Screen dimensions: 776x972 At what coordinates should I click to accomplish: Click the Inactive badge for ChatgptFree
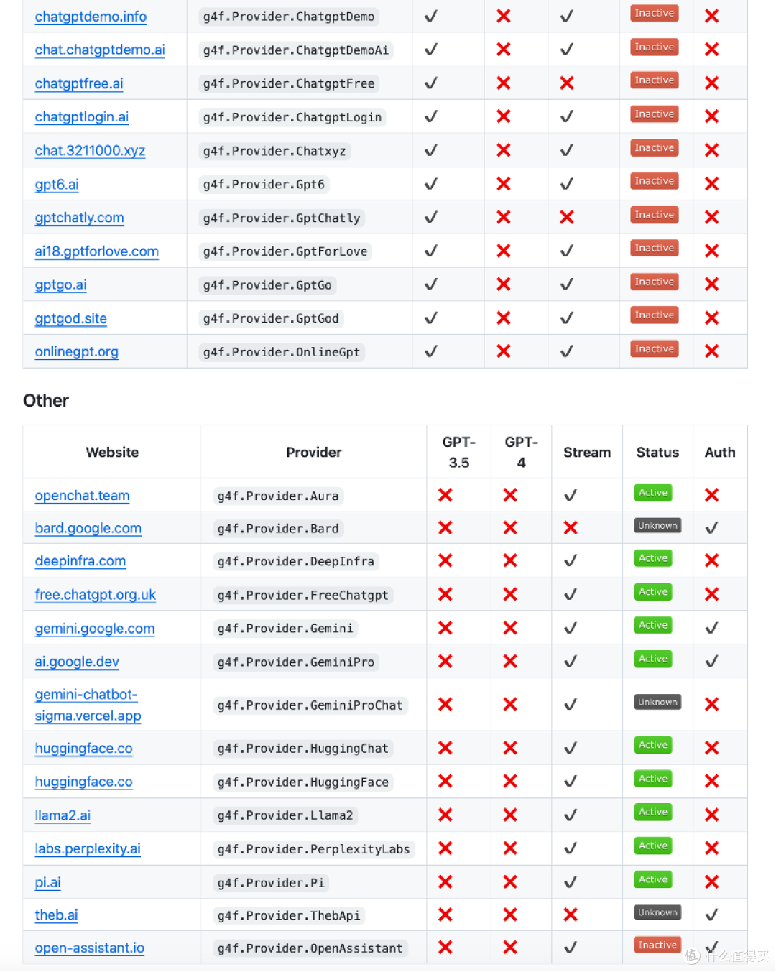tap(655, 80)
